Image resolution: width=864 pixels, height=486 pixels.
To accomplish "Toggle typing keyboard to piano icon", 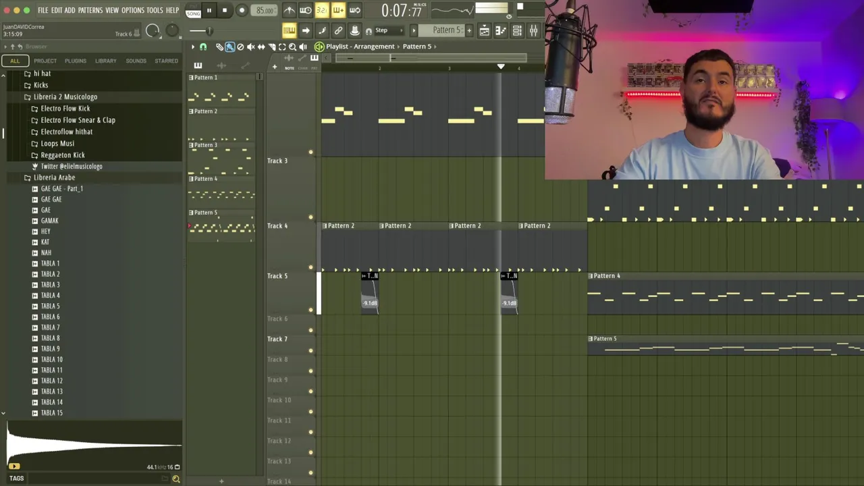I will [289, 30].
